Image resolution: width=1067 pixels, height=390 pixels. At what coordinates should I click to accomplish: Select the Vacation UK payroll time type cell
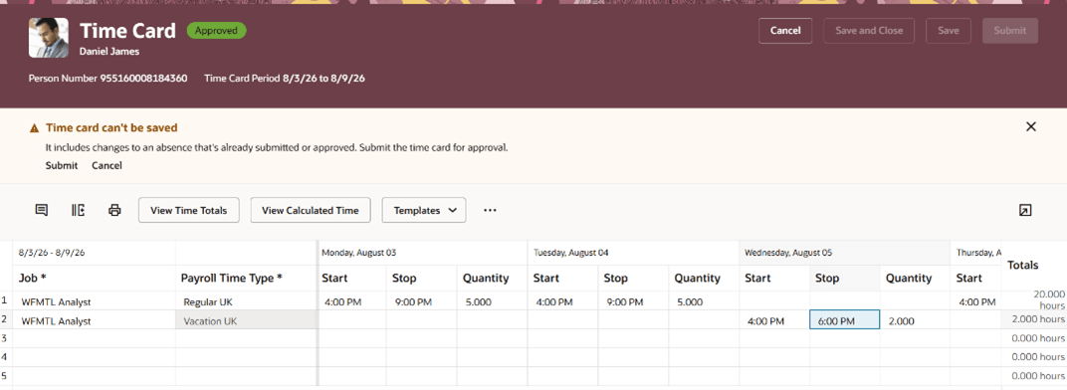click(246, 320)
